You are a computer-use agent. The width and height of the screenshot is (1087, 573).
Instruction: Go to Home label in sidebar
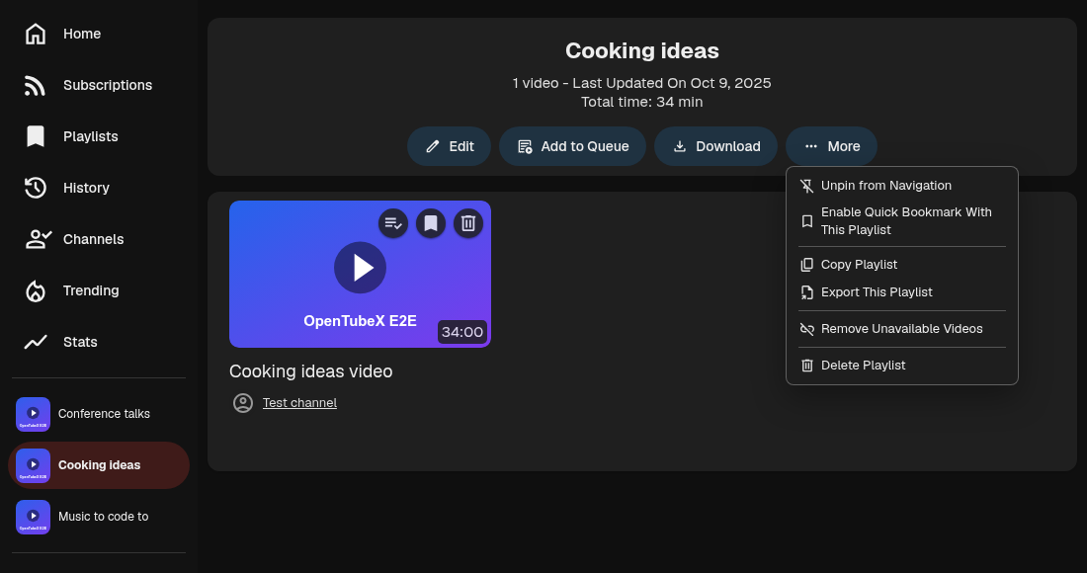tap(82, 34)
